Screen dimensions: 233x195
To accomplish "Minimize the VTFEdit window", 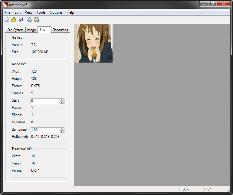I will [x=204, y=3].
